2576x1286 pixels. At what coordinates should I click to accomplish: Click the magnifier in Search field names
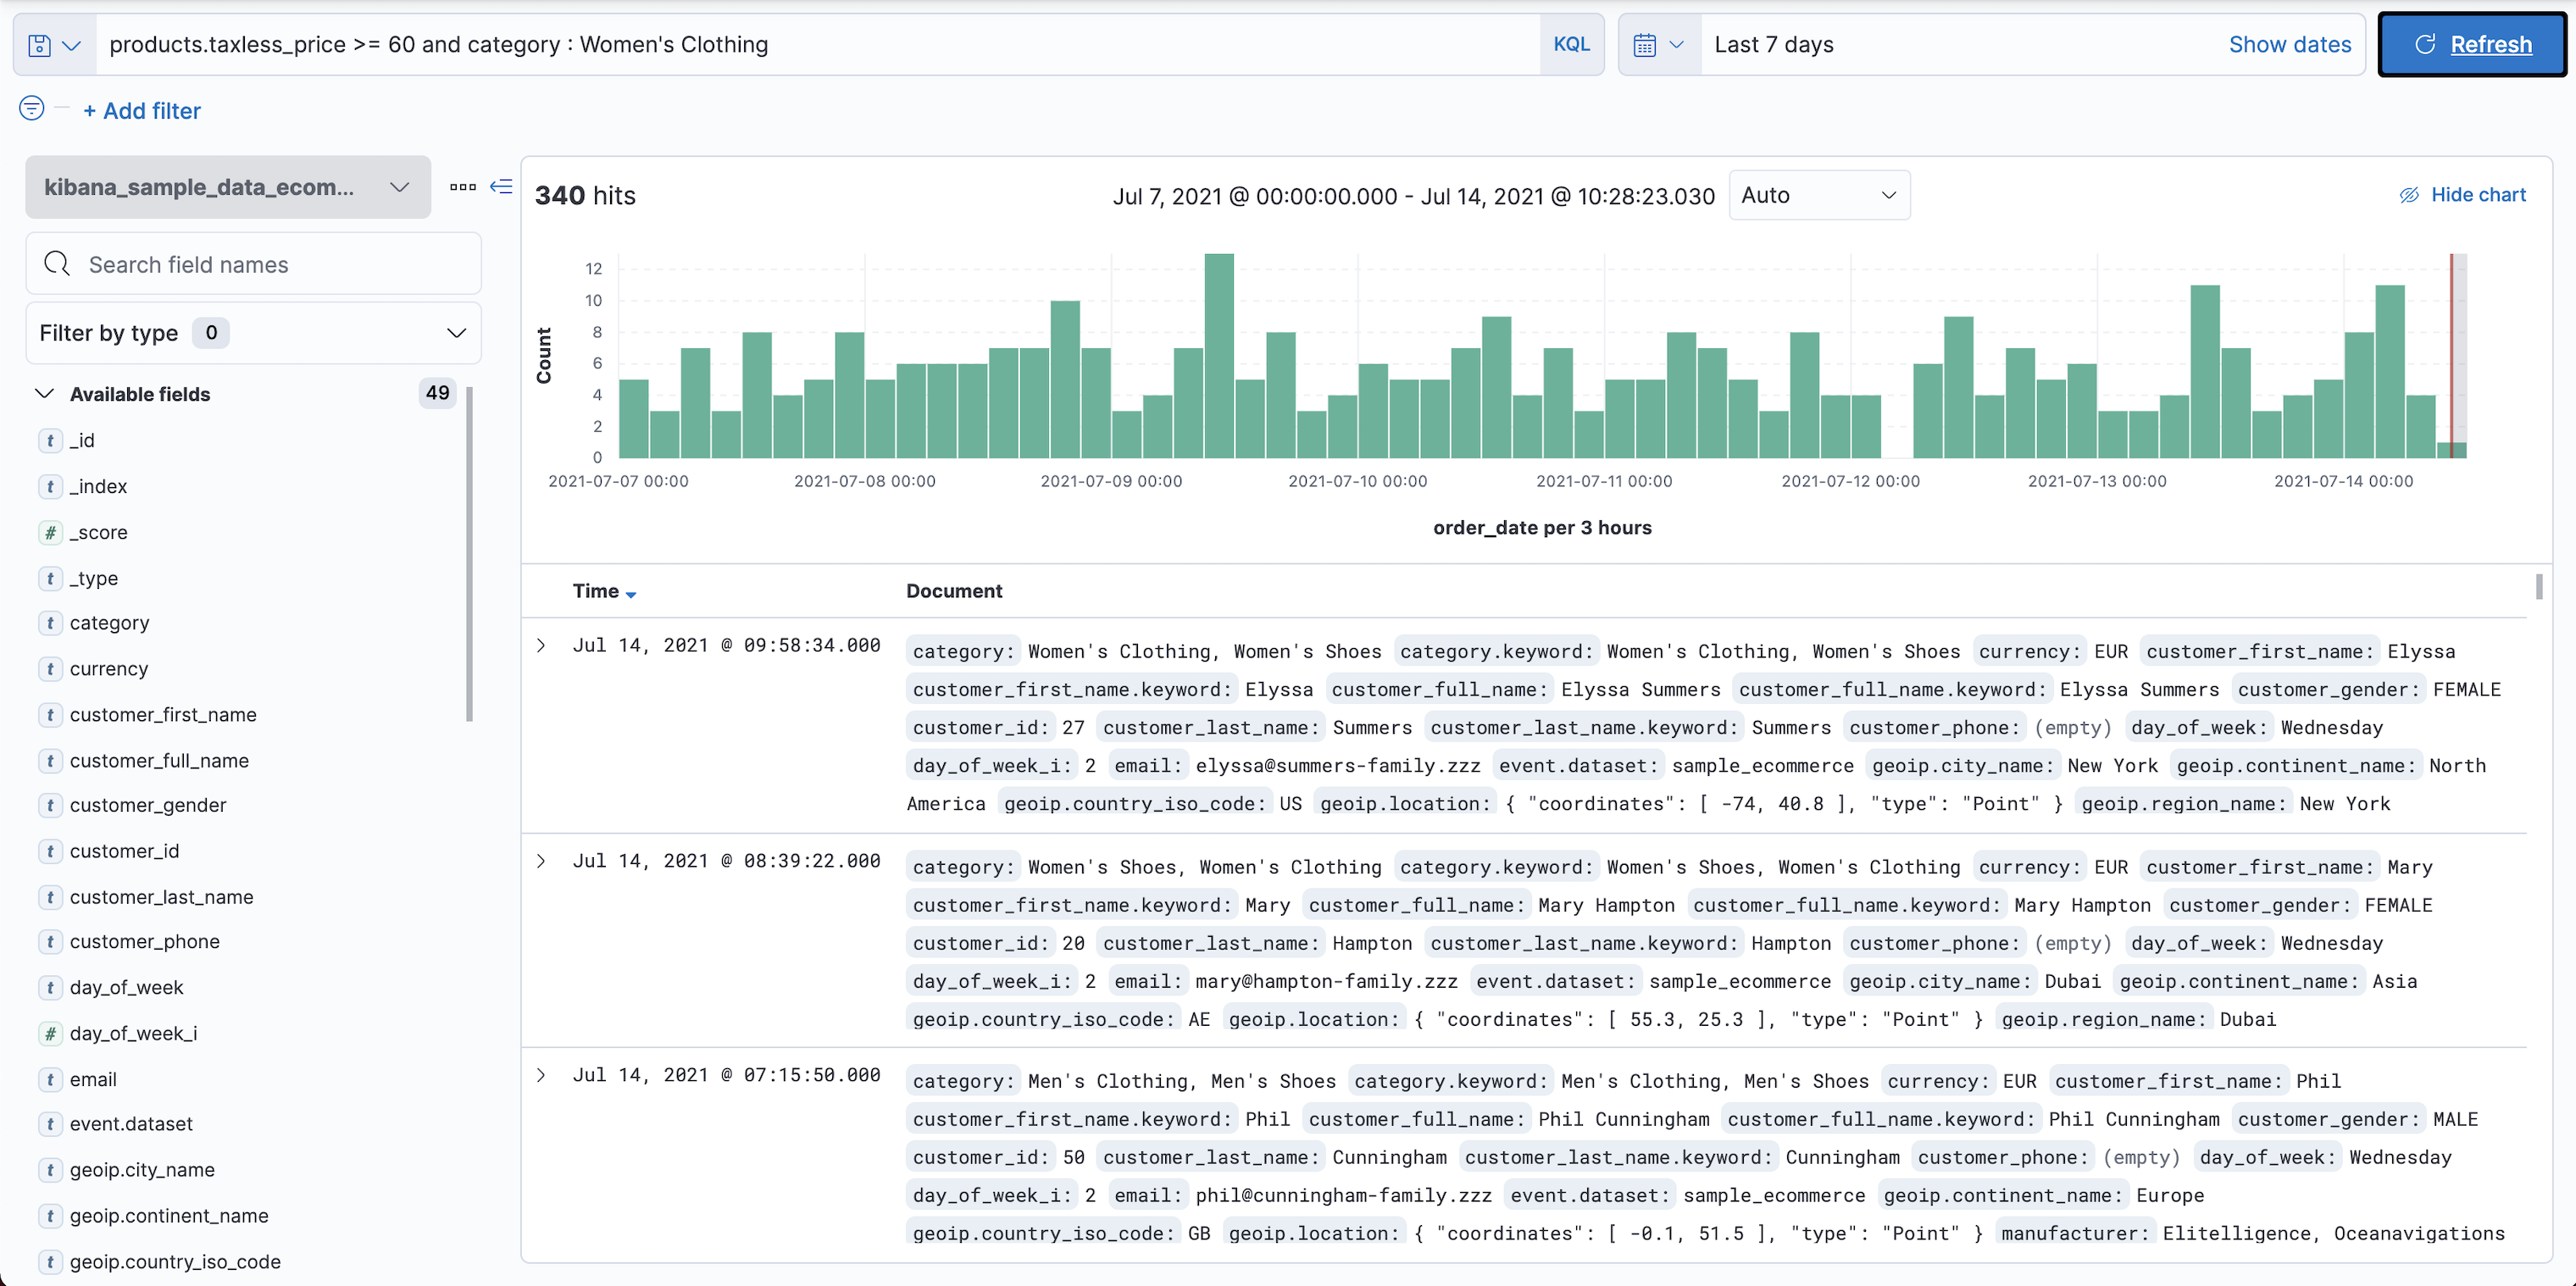58,264
